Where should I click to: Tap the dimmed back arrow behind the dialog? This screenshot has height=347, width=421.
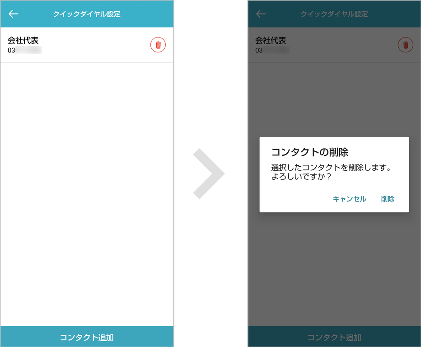tap(261, 14)
